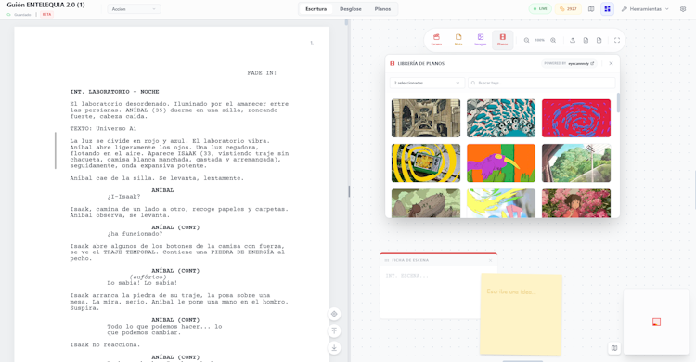The width and height of the screenshot is (696, 362).
Task: Toggle the Planos library tool
Action: [502, 40]
